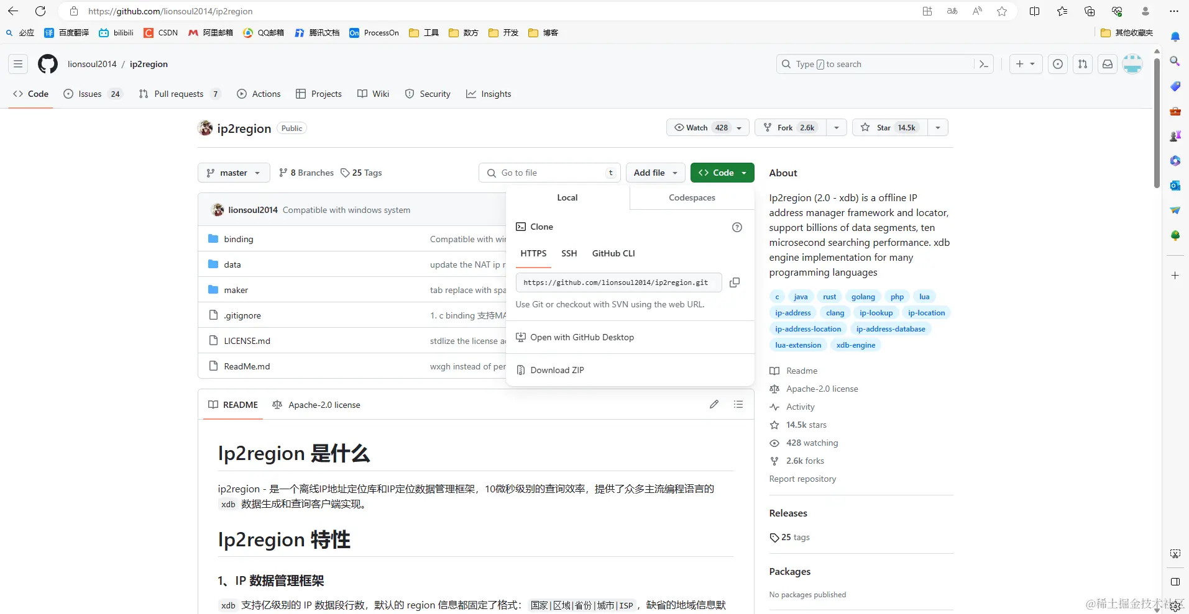Viewport: 1189px width, 614px height.
Task: Switch to the Pull requests tab
Action: (180, 94)
